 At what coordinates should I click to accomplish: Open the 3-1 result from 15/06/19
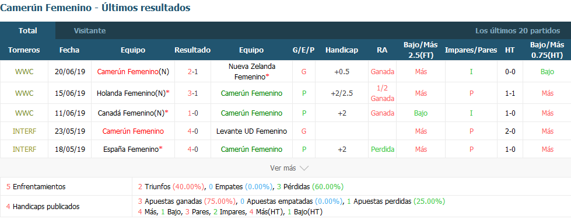(192, 93)
